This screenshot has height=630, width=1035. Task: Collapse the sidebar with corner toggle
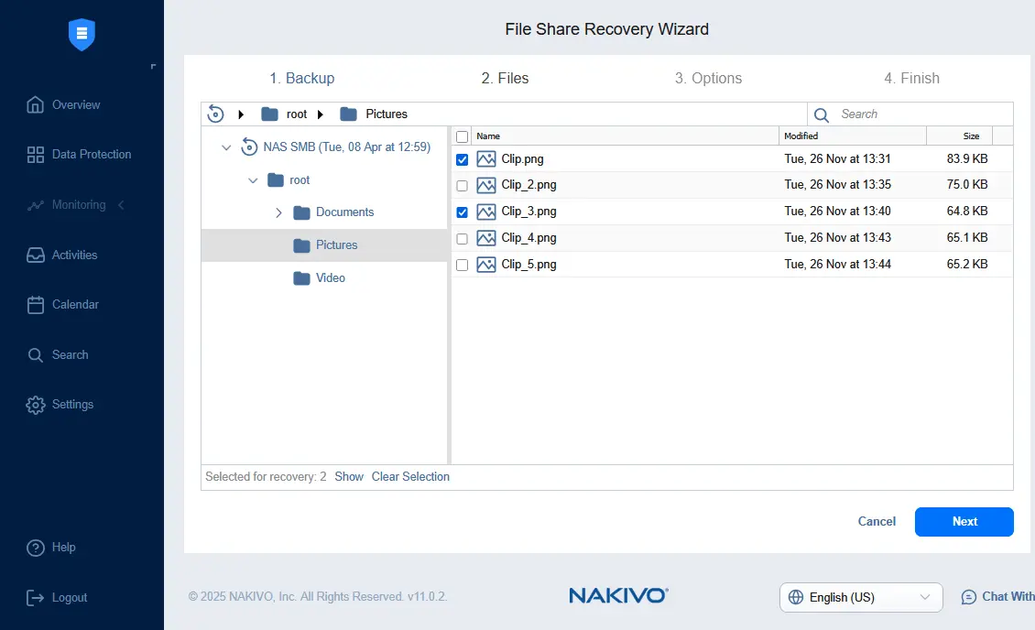(153, 67)
